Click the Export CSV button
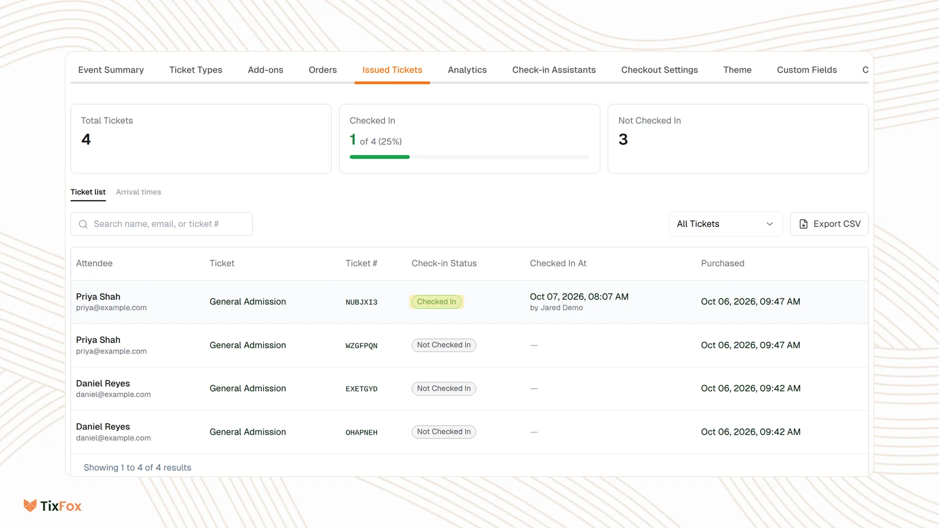Screen dimensions: 939x528 point(829,224)
